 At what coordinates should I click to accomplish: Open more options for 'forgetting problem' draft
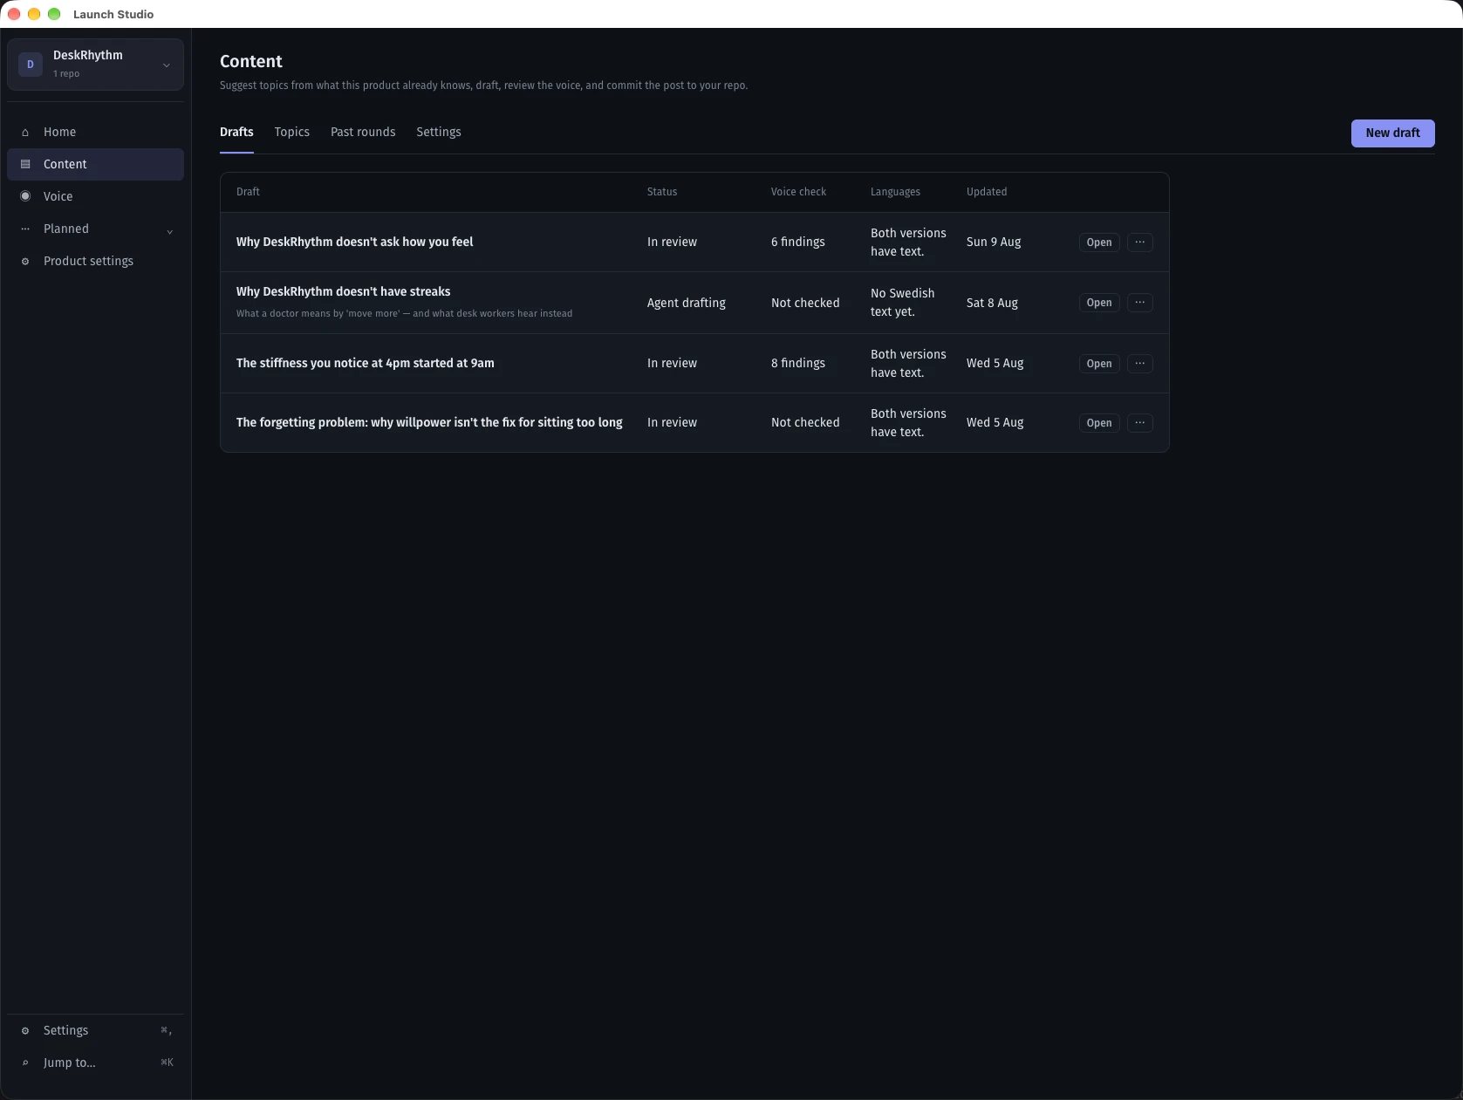click(1140, 423)
